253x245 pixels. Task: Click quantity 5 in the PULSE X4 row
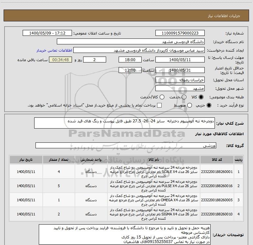pyautogui.click(x=59, y=186)
